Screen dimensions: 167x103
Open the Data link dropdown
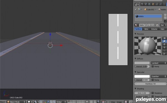tap(163, 25)
